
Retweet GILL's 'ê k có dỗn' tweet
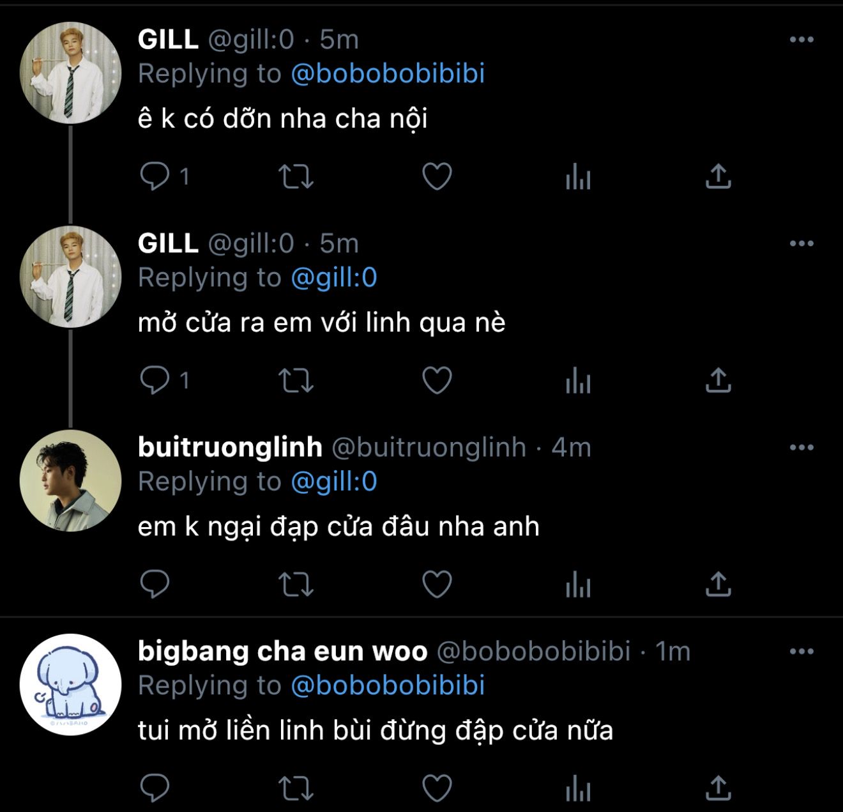[x=296, y=176]
